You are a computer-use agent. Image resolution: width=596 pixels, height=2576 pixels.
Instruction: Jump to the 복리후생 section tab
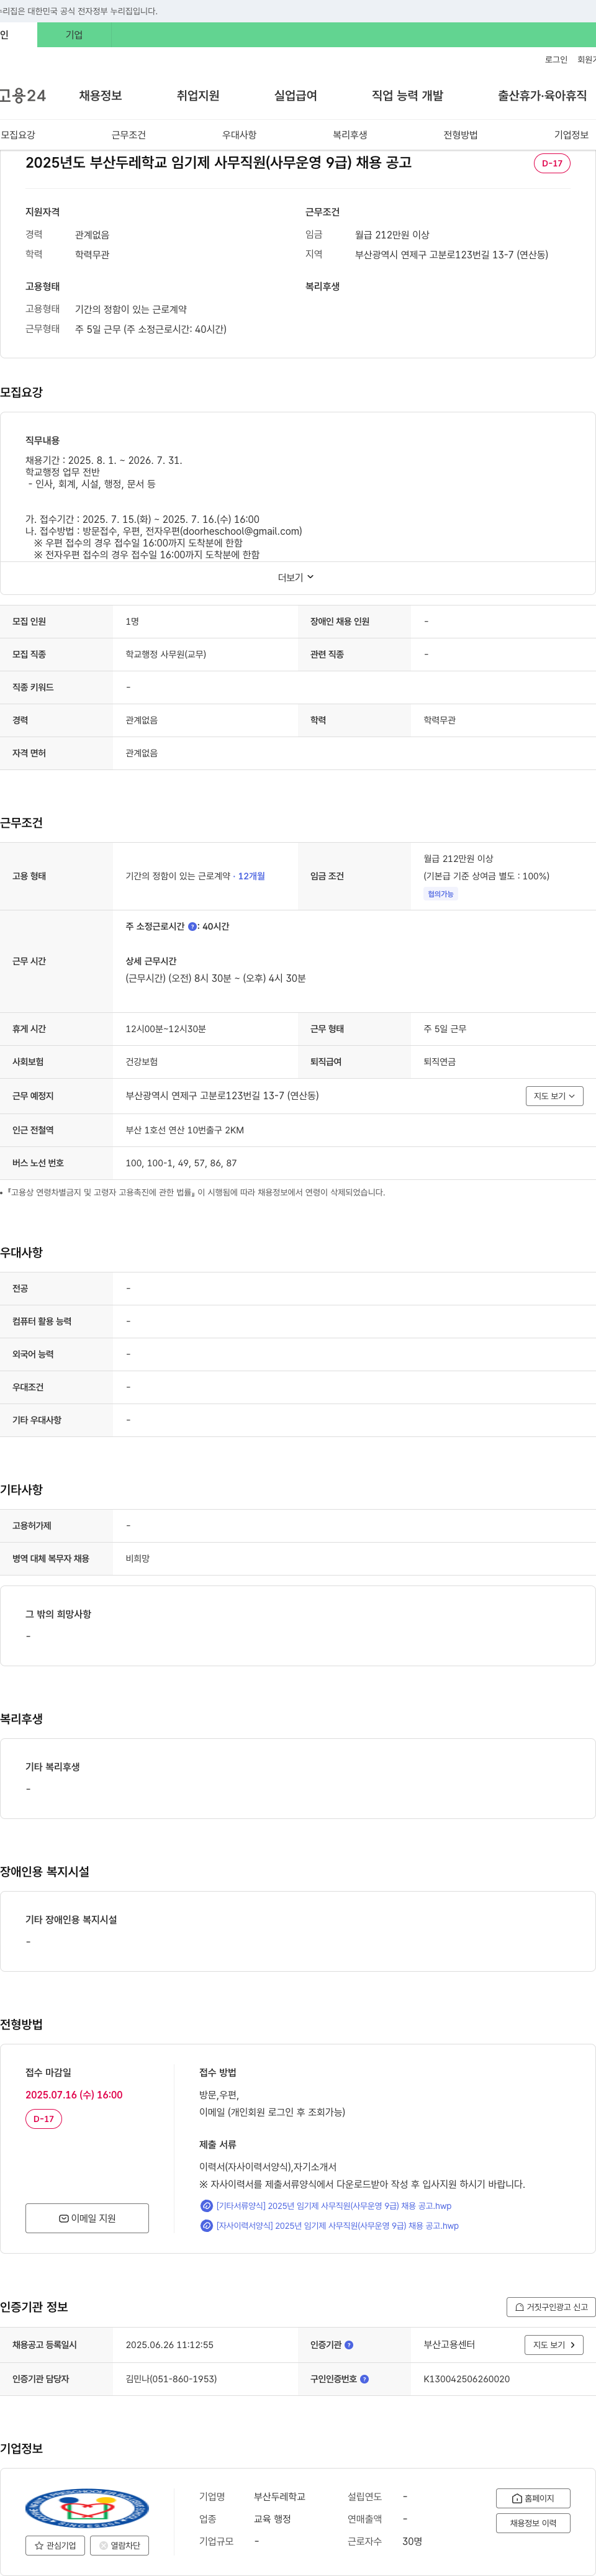click(x=350, y=135)
